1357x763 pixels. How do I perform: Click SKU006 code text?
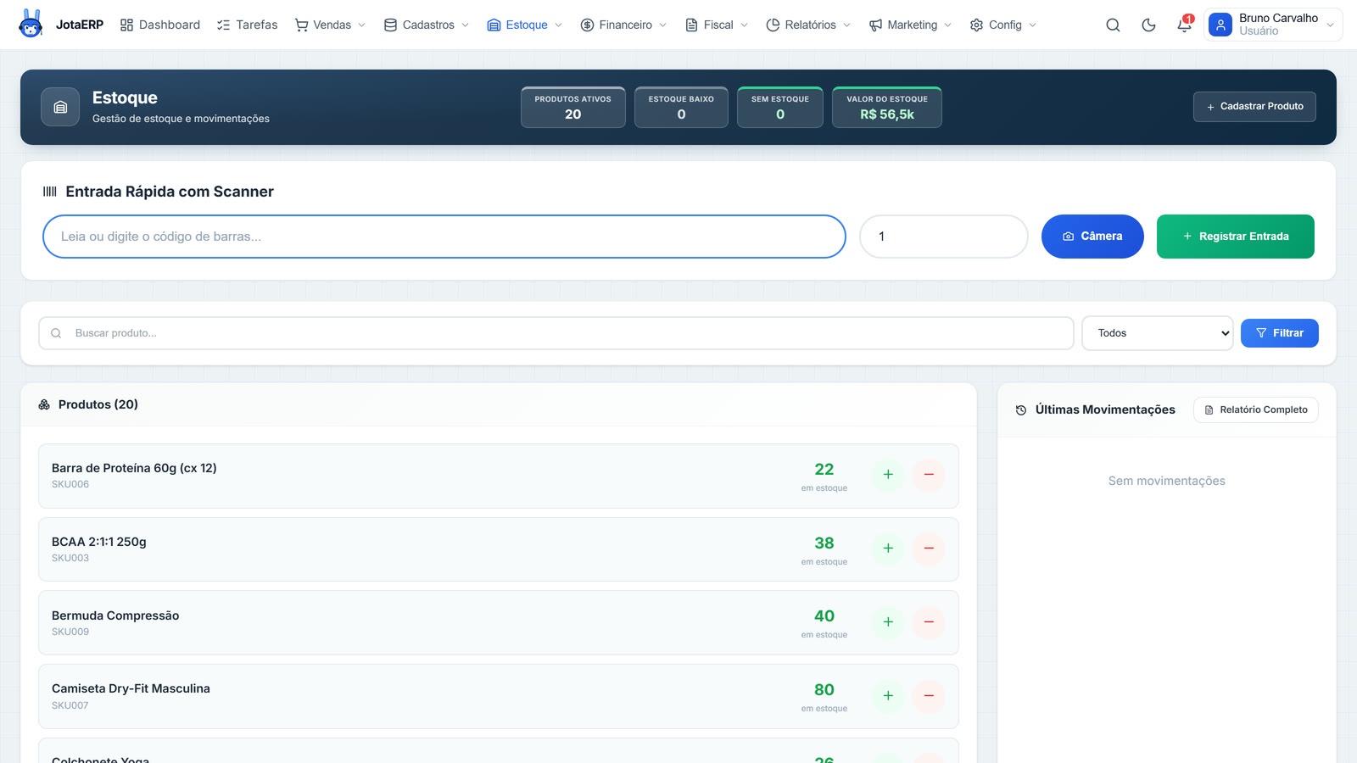coord(70,484)
